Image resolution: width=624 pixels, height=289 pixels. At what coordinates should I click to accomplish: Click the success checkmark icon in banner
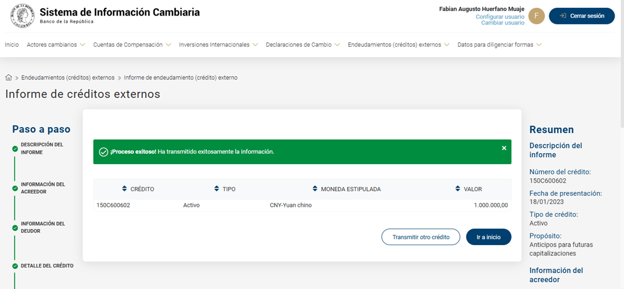(103, 152)
